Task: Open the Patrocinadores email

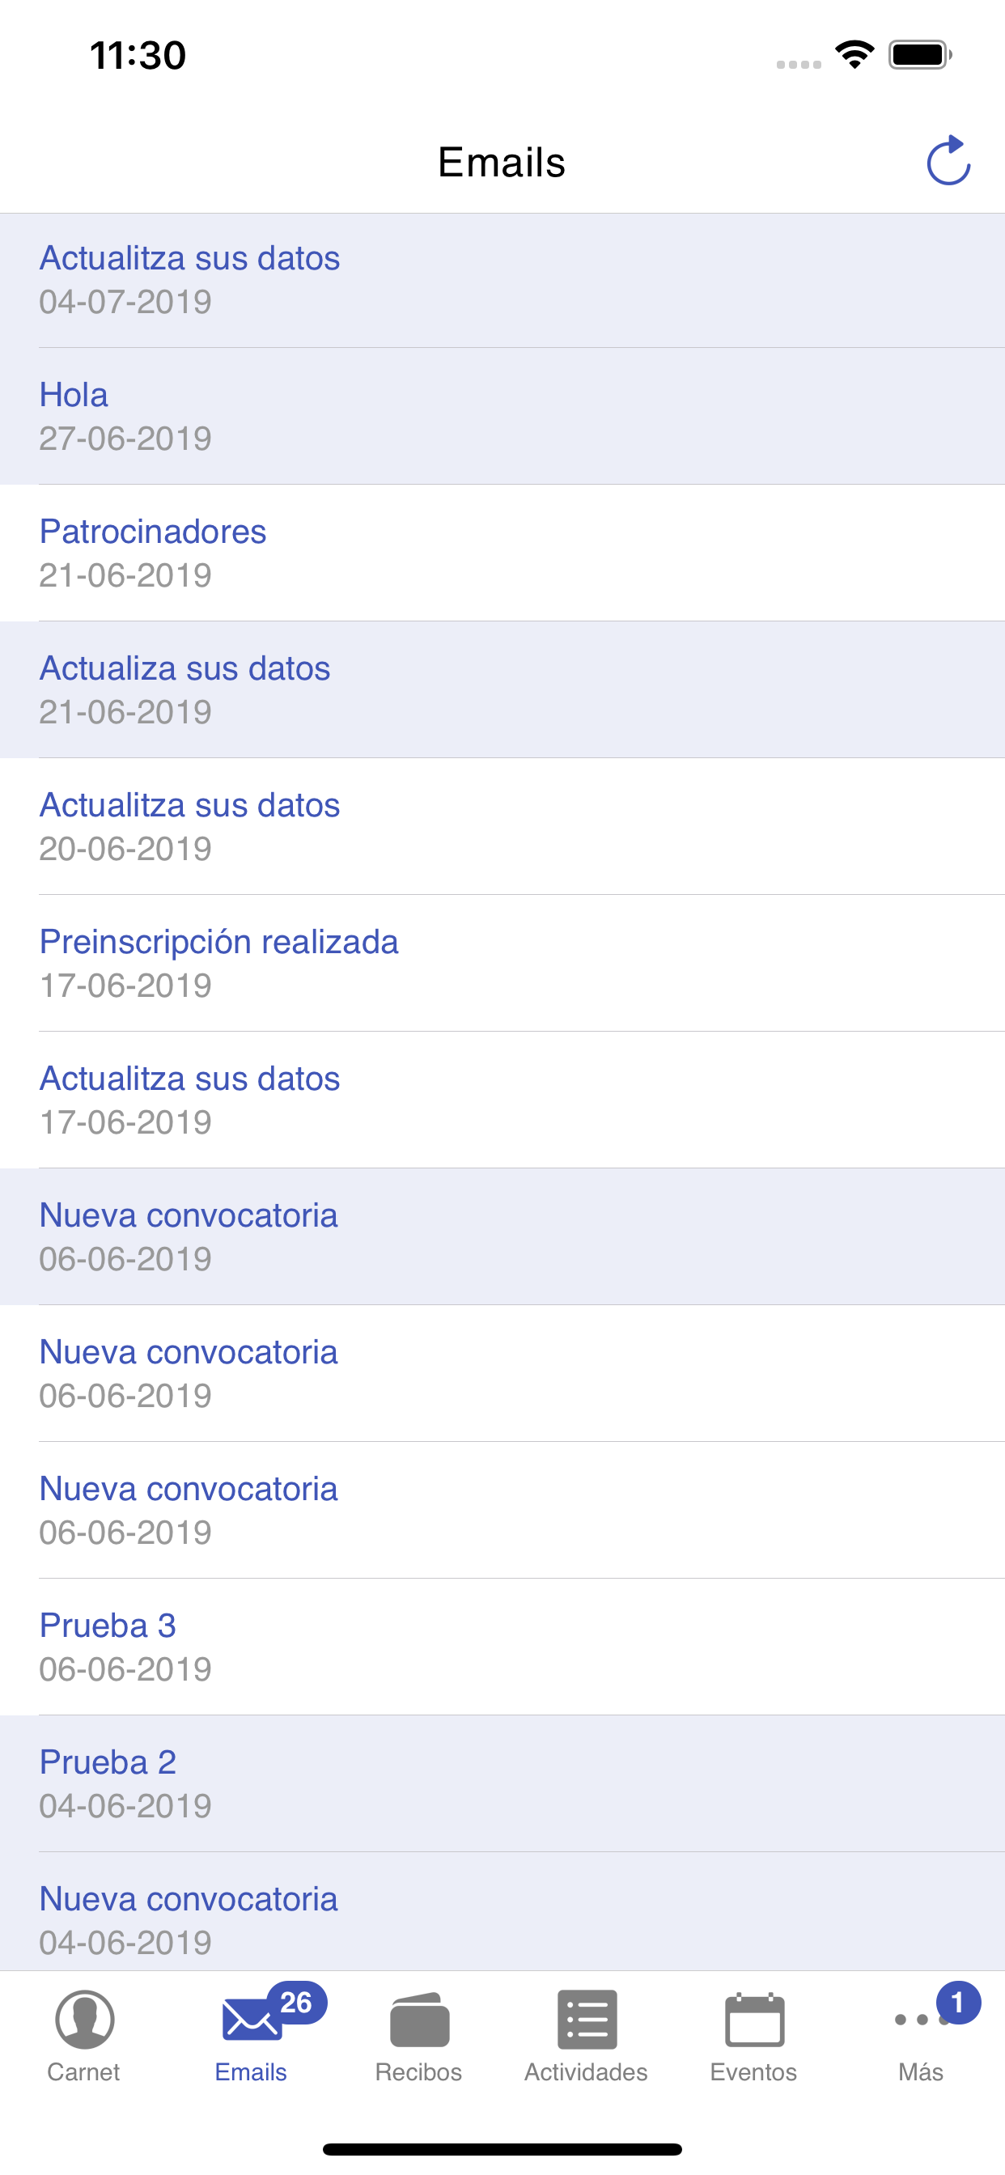Action: point(502,553)
